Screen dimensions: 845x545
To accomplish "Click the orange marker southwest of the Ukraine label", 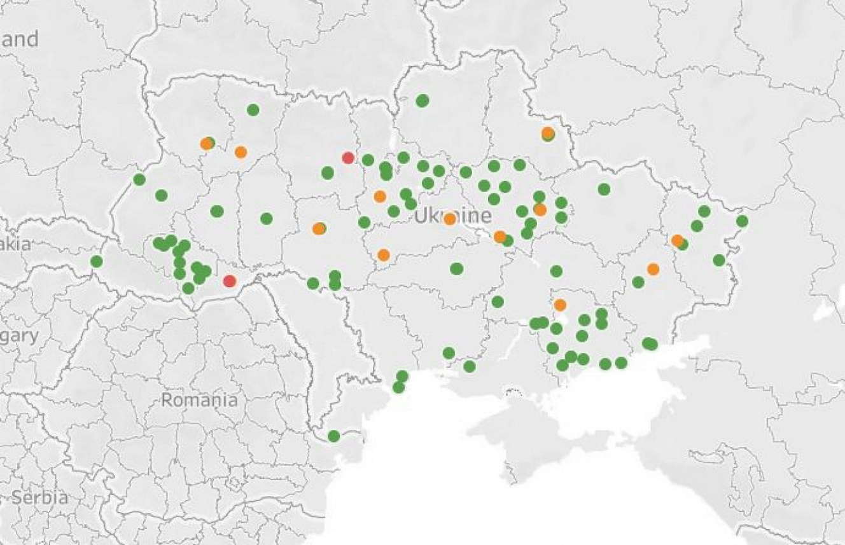I will tap(383, 255).
